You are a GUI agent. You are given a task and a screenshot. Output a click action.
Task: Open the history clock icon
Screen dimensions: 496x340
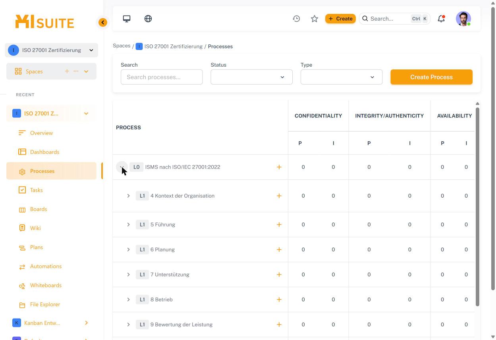(x=296, y=19)
